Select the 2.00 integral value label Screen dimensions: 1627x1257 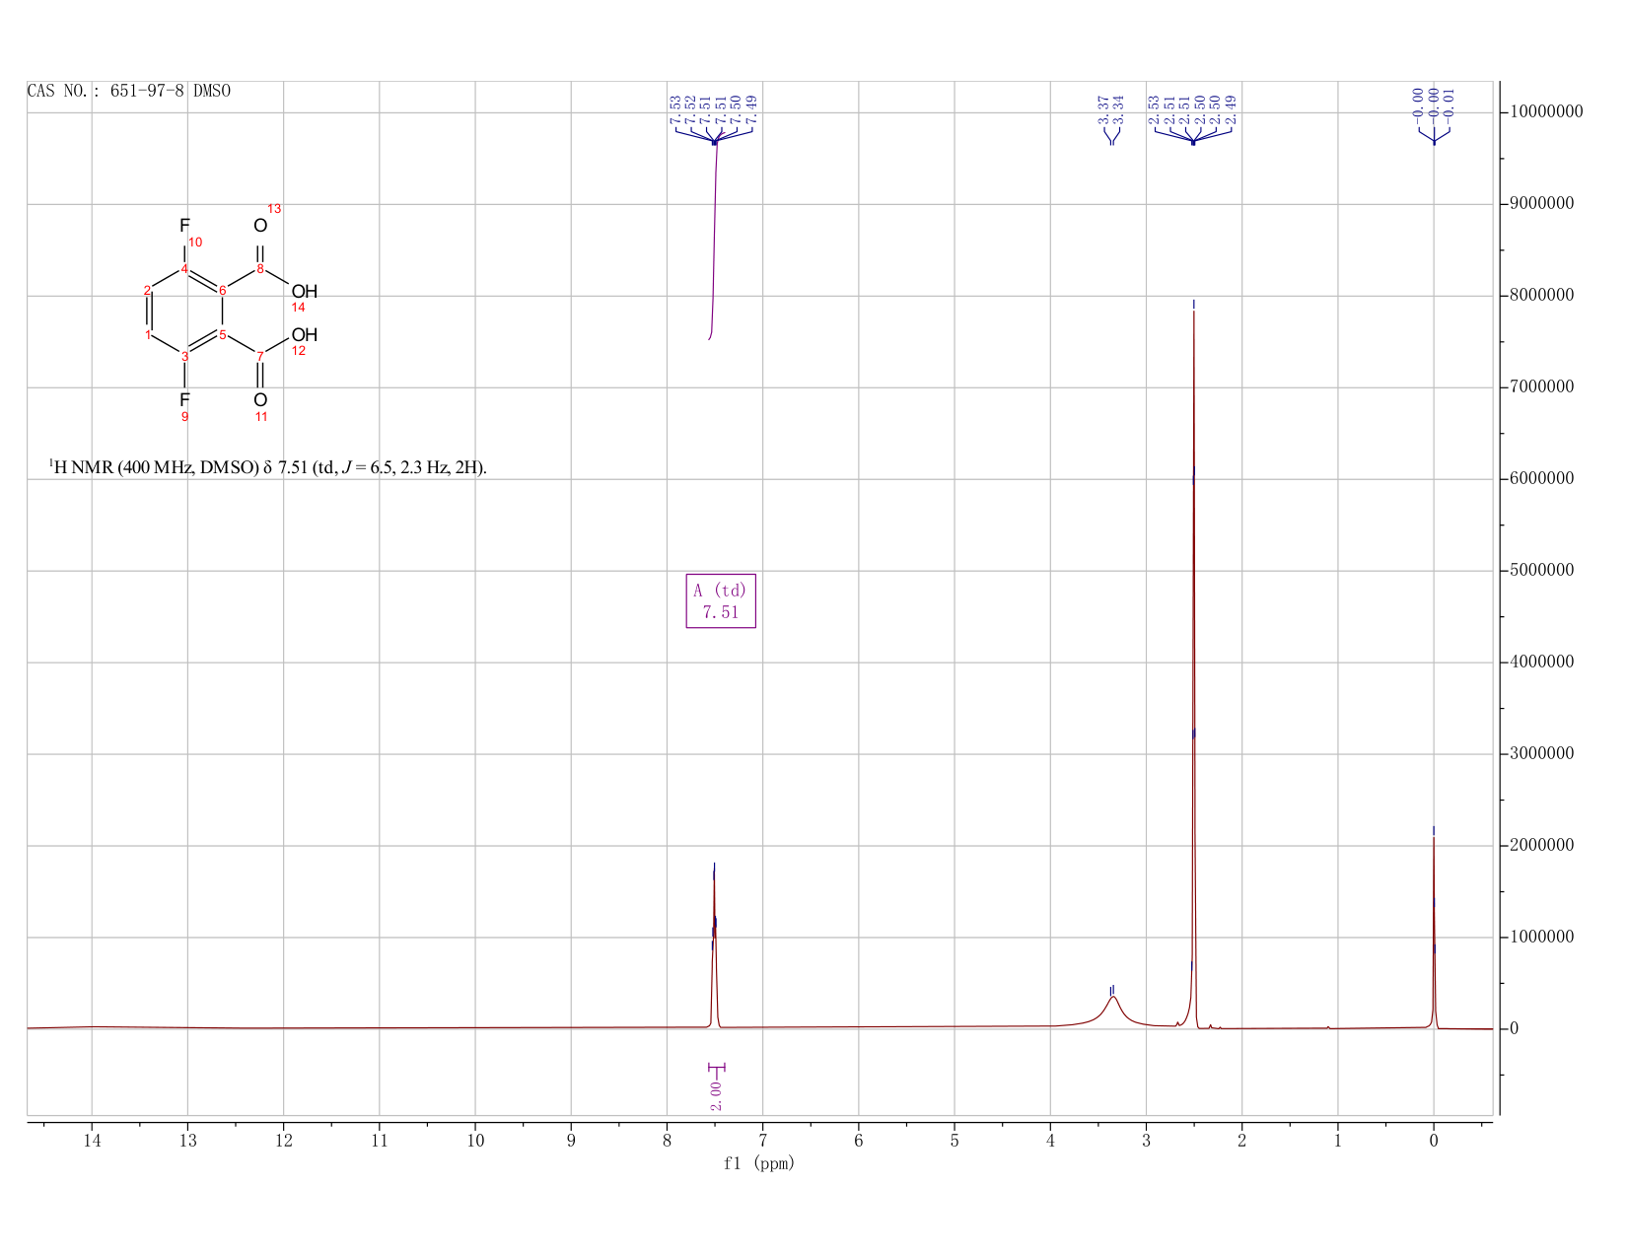(716, 1094)
